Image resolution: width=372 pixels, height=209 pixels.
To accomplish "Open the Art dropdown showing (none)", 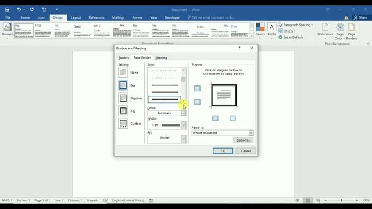I will [167, 139].
